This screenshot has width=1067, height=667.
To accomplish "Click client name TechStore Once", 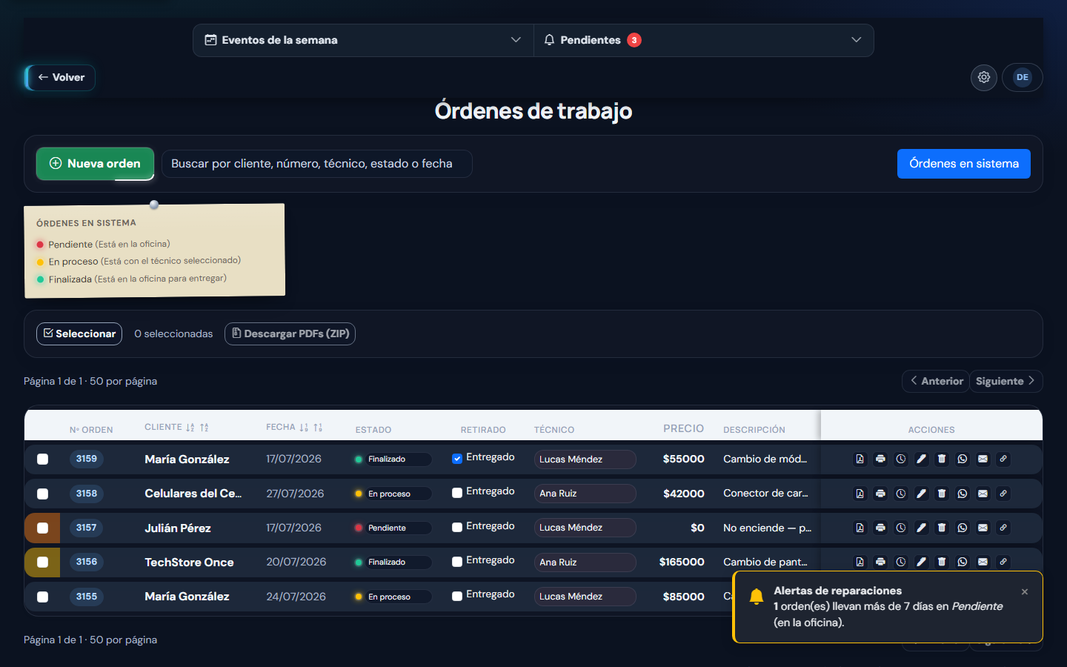I will point(189,563).
